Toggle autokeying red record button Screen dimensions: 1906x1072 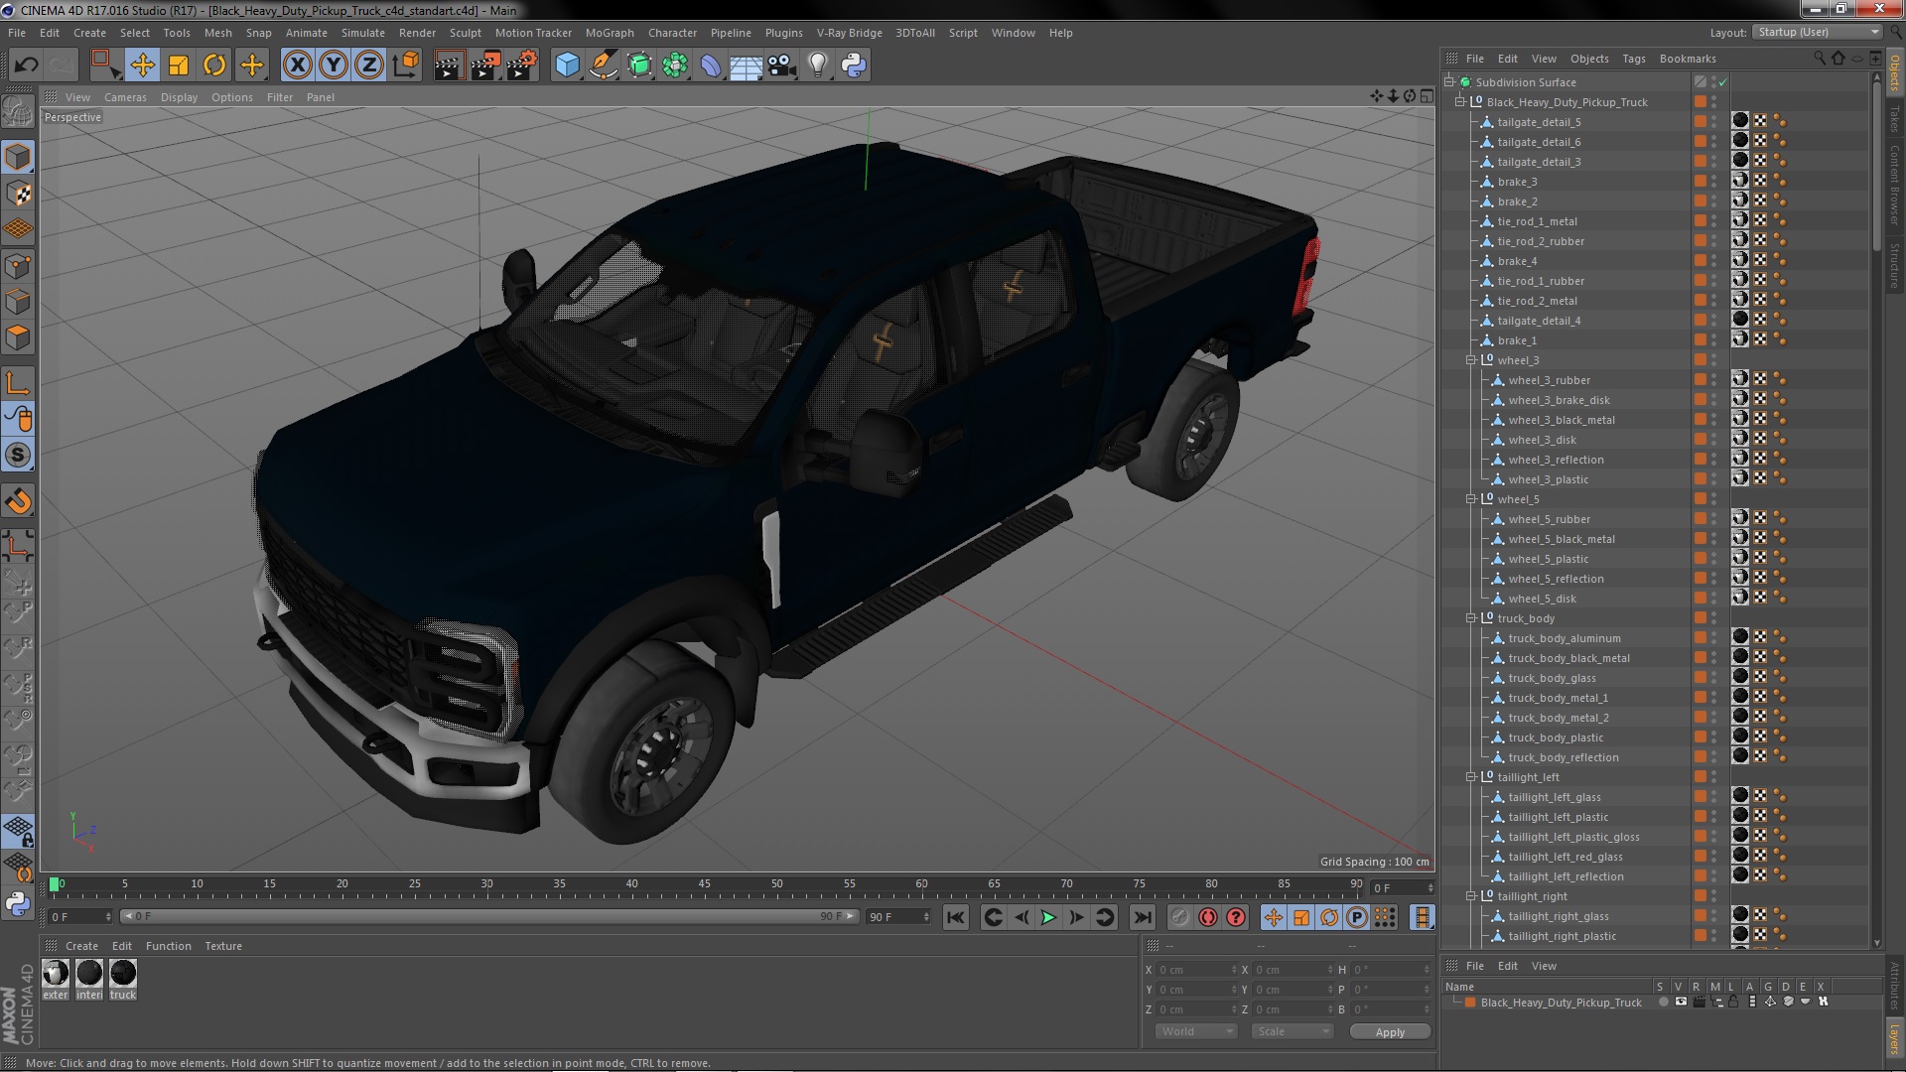(x=1207, y=918)
